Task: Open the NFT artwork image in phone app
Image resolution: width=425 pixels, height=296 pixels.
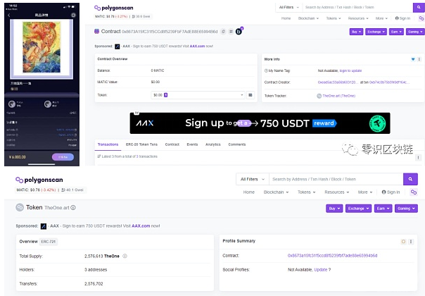Action: (42, 47)
